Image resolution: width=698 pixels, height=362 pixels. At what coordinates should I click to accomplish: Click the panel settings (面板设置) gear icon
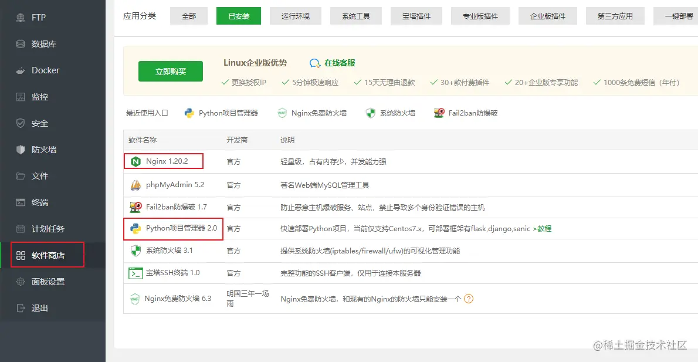[x=21, y=282]
